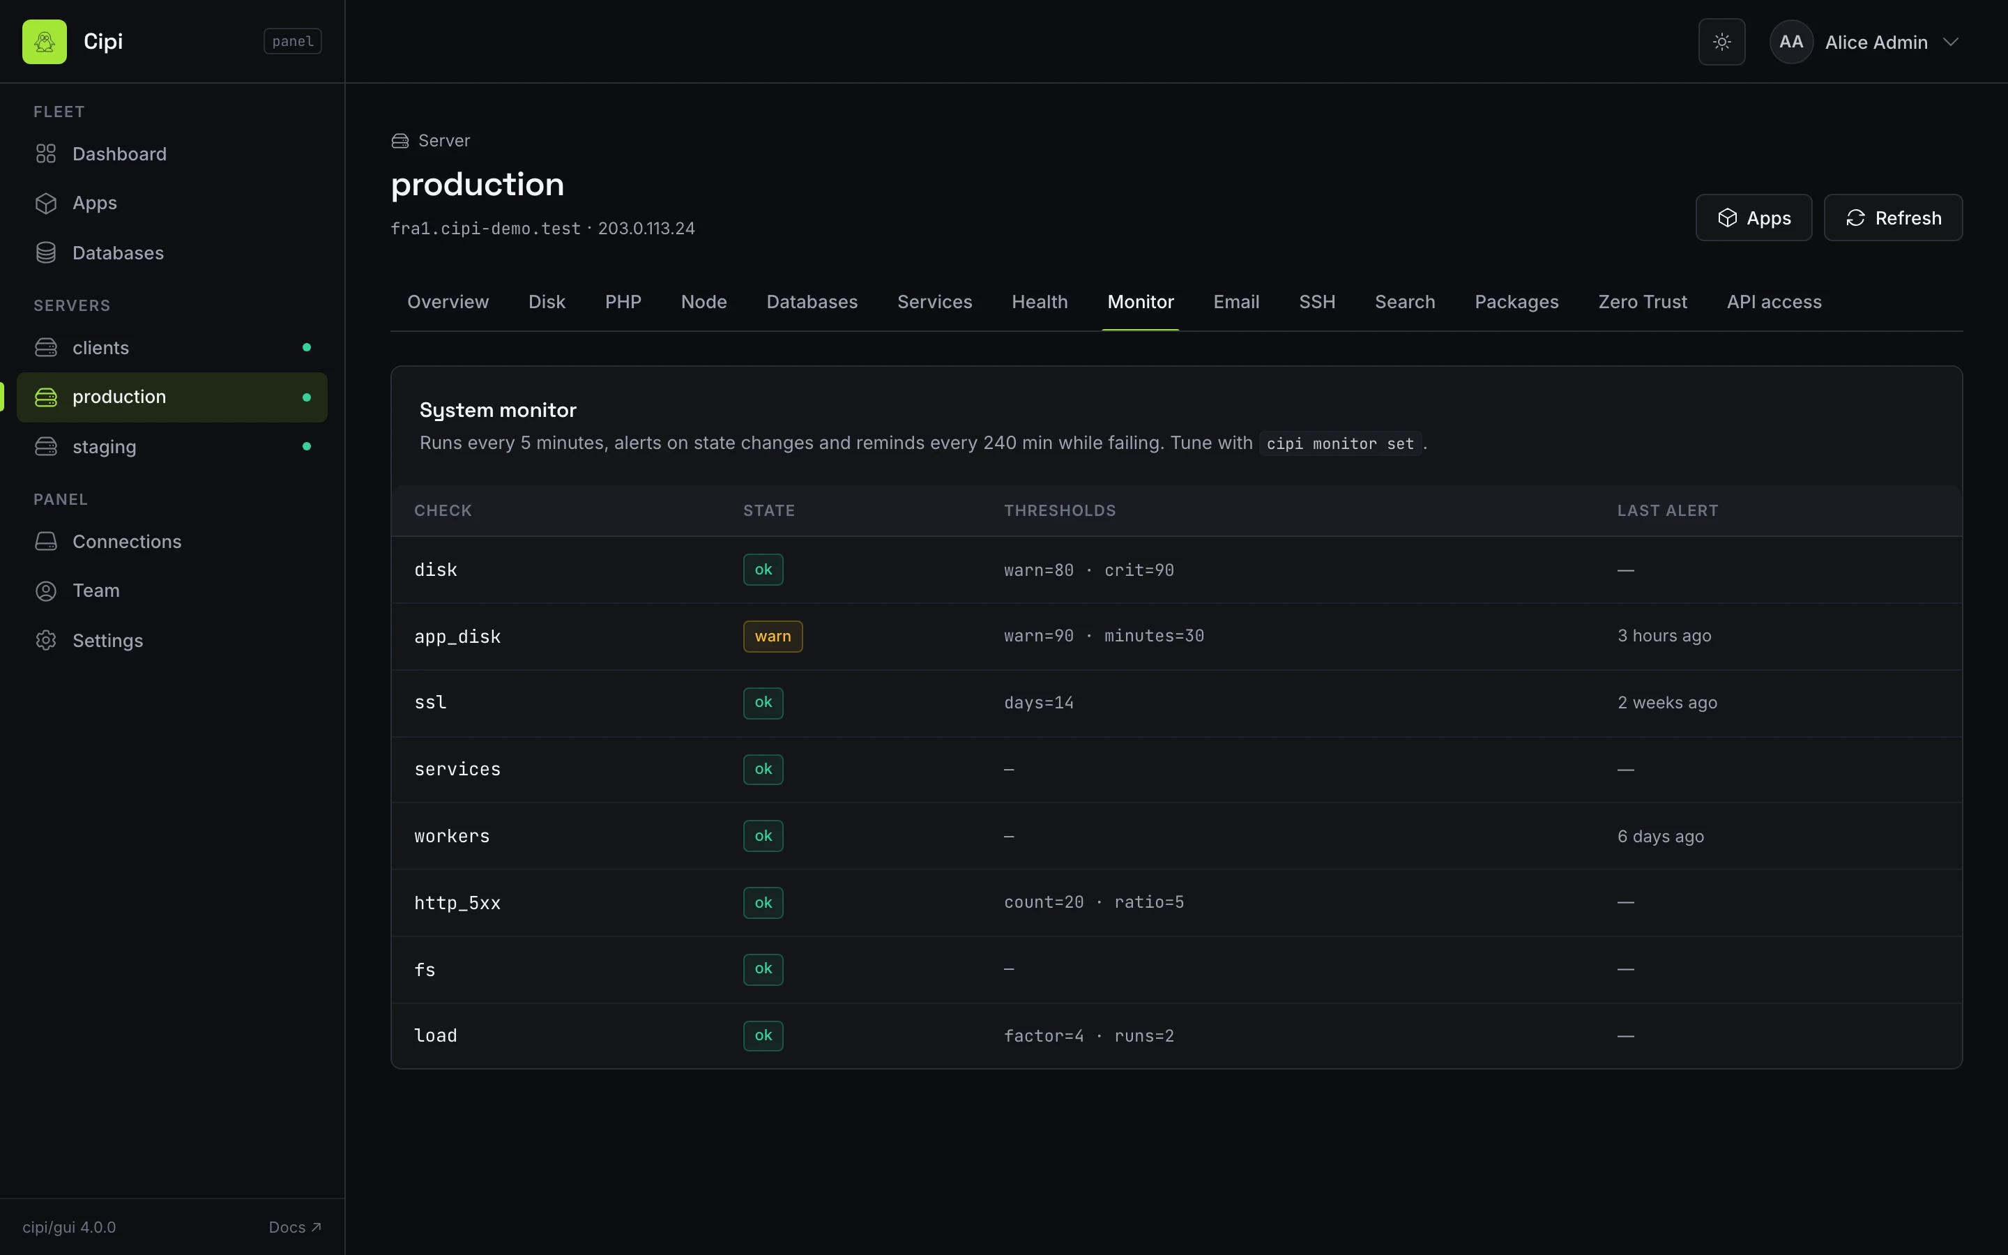Click the http_5xx check name
The height and width of the screenshot is (1255, 2008).
[457, 903]
